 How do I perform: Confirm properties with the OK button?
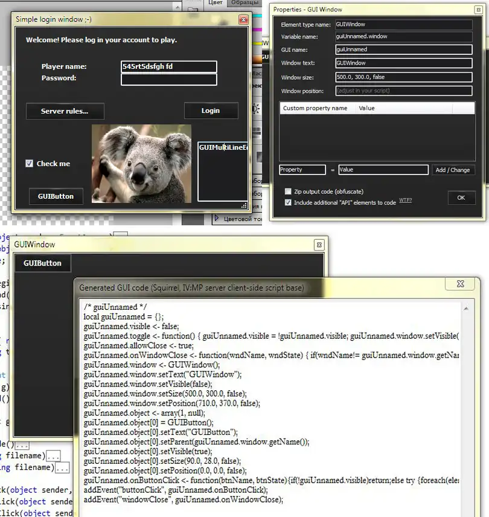461,197
